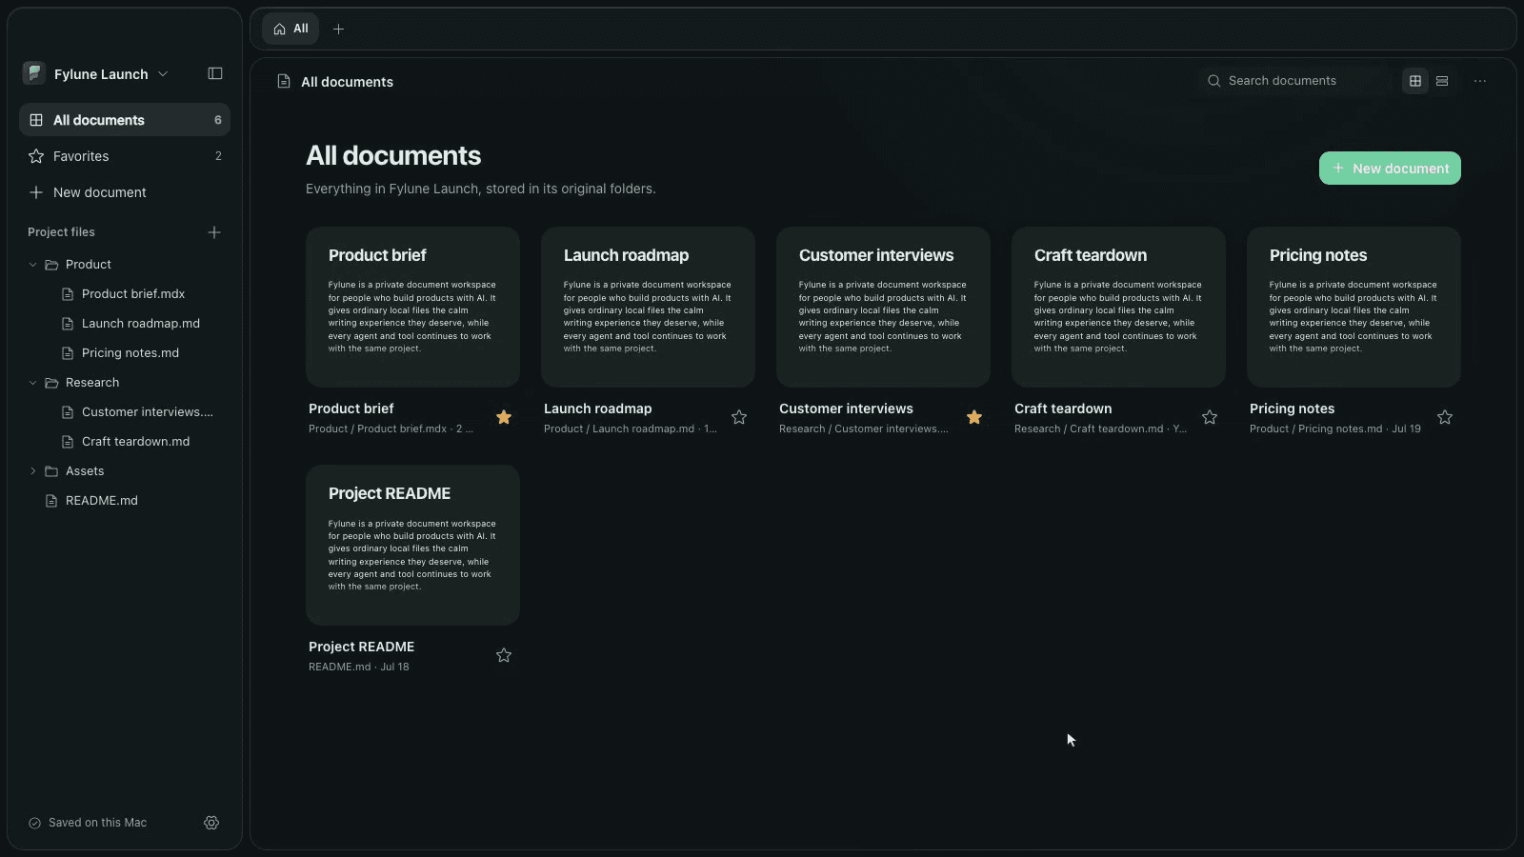Image resolution: width=1524 pixels, height=857 pixels.
Task: Open Favorites in sidebar
Action: (125, 156)
